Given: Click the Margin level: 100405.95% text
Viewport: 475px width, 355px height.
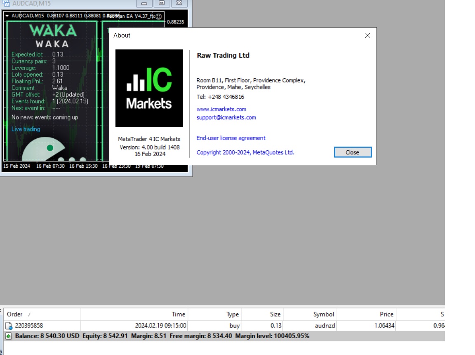Looking at the screenshot, I should pos(272,336).
